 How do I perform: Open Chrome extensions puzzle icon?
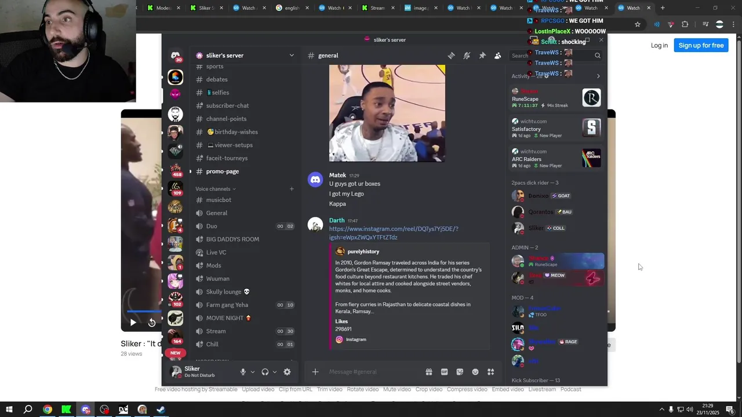click(x=685, y=24)
